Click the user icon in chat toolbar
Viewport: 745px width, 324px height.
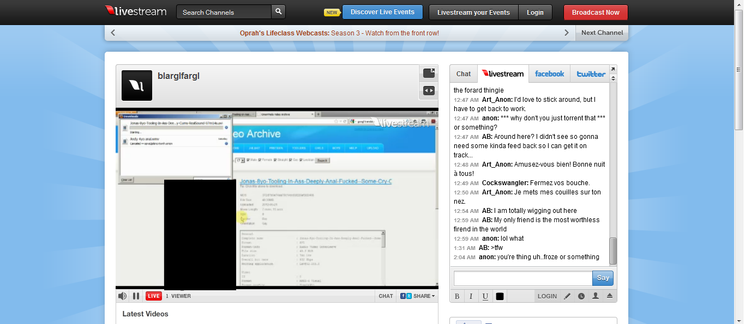tap(596, 296)
